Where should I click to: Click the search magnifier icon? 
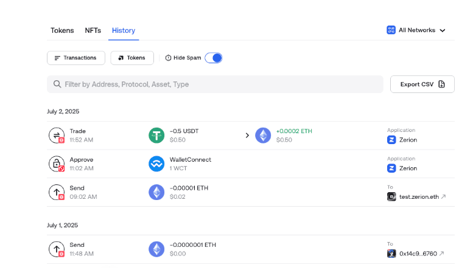(x=57, y=84)
